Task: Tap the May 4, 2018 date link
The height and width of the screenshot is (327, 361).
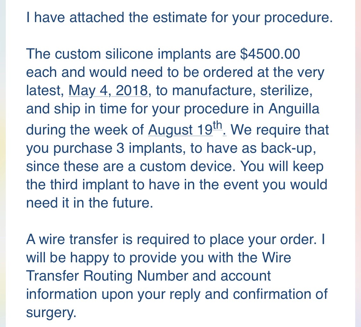Action: [x=108, y=91]
